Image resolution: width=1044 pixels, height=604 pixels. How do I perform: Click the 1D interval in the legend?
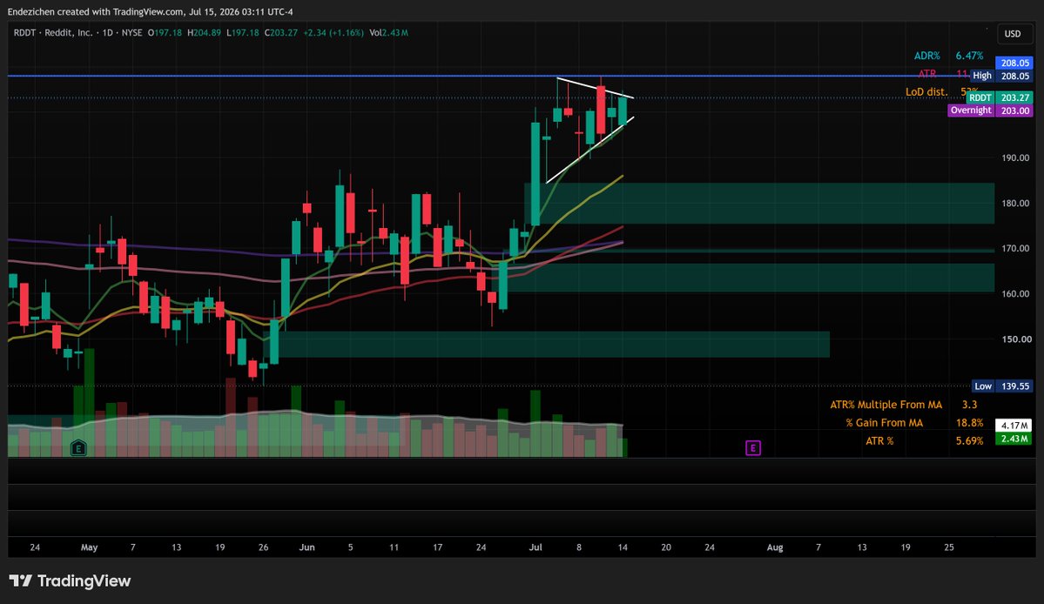pyautogui.click(x=107, y=32)
